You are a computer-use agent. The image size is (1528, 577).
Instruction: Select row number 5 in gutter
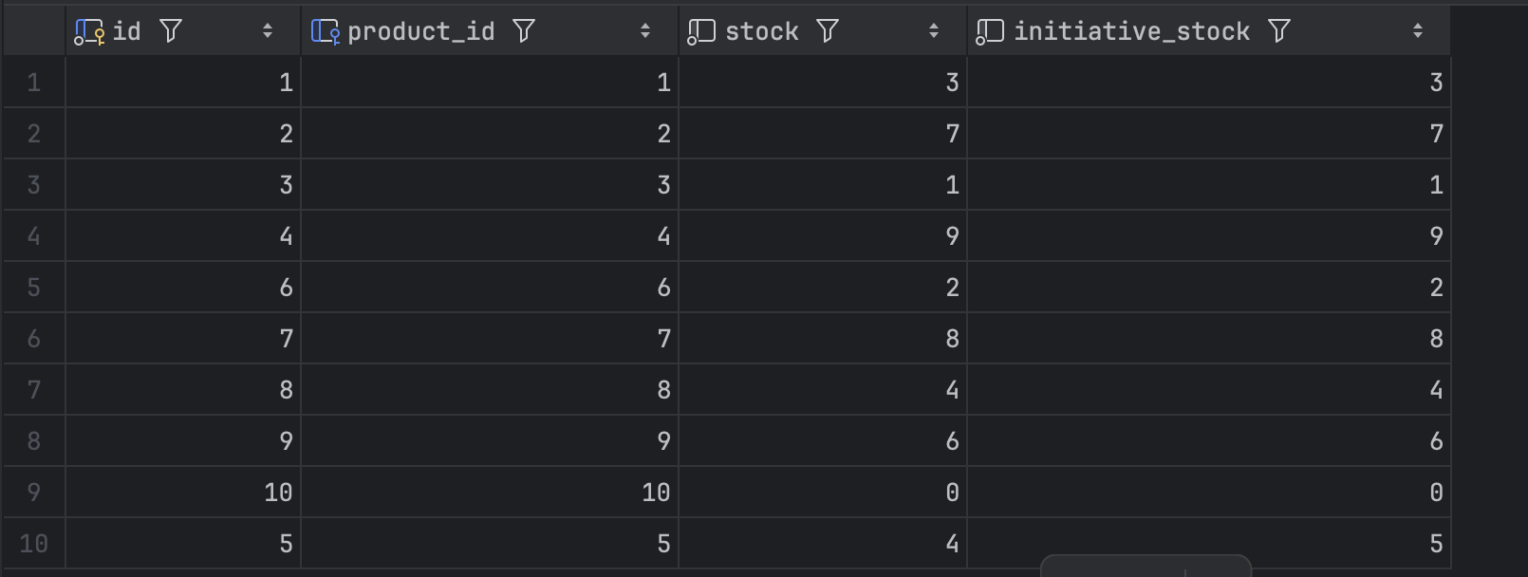click(34, 288)
